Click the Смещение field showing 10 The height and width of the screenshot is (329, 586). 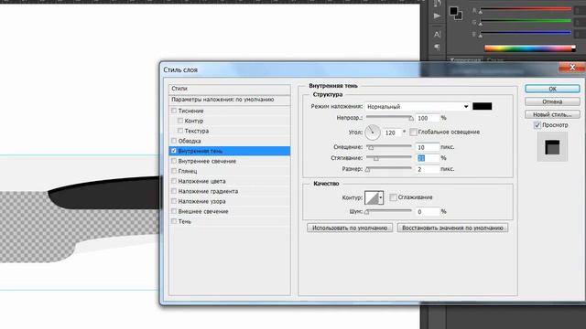[x=428, y=147]
